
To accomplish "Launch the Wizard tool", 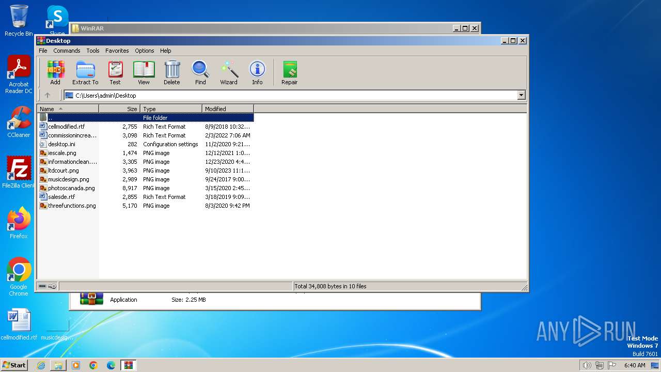I will point(229,73).
